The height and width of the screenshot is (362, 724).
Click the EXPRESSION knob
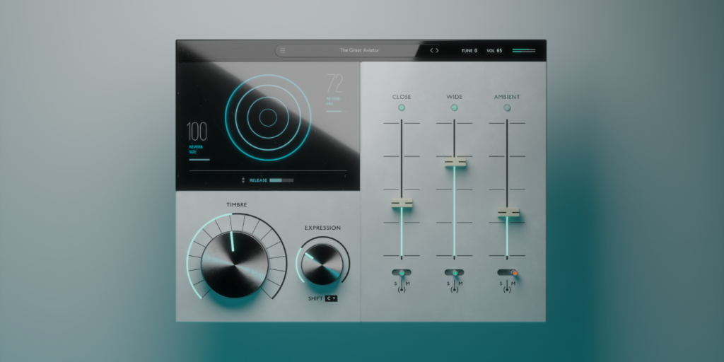[x=322, y=264]
